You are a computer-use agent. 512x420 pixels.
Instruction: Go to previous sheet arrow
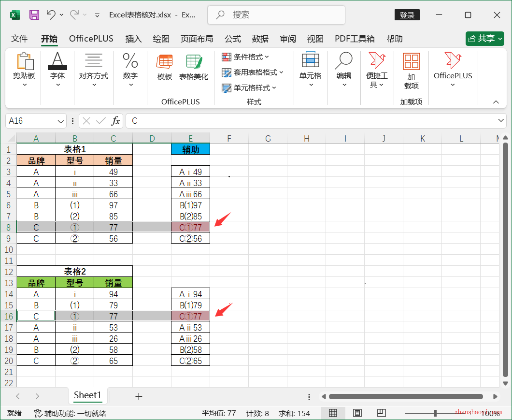[18, 396]
